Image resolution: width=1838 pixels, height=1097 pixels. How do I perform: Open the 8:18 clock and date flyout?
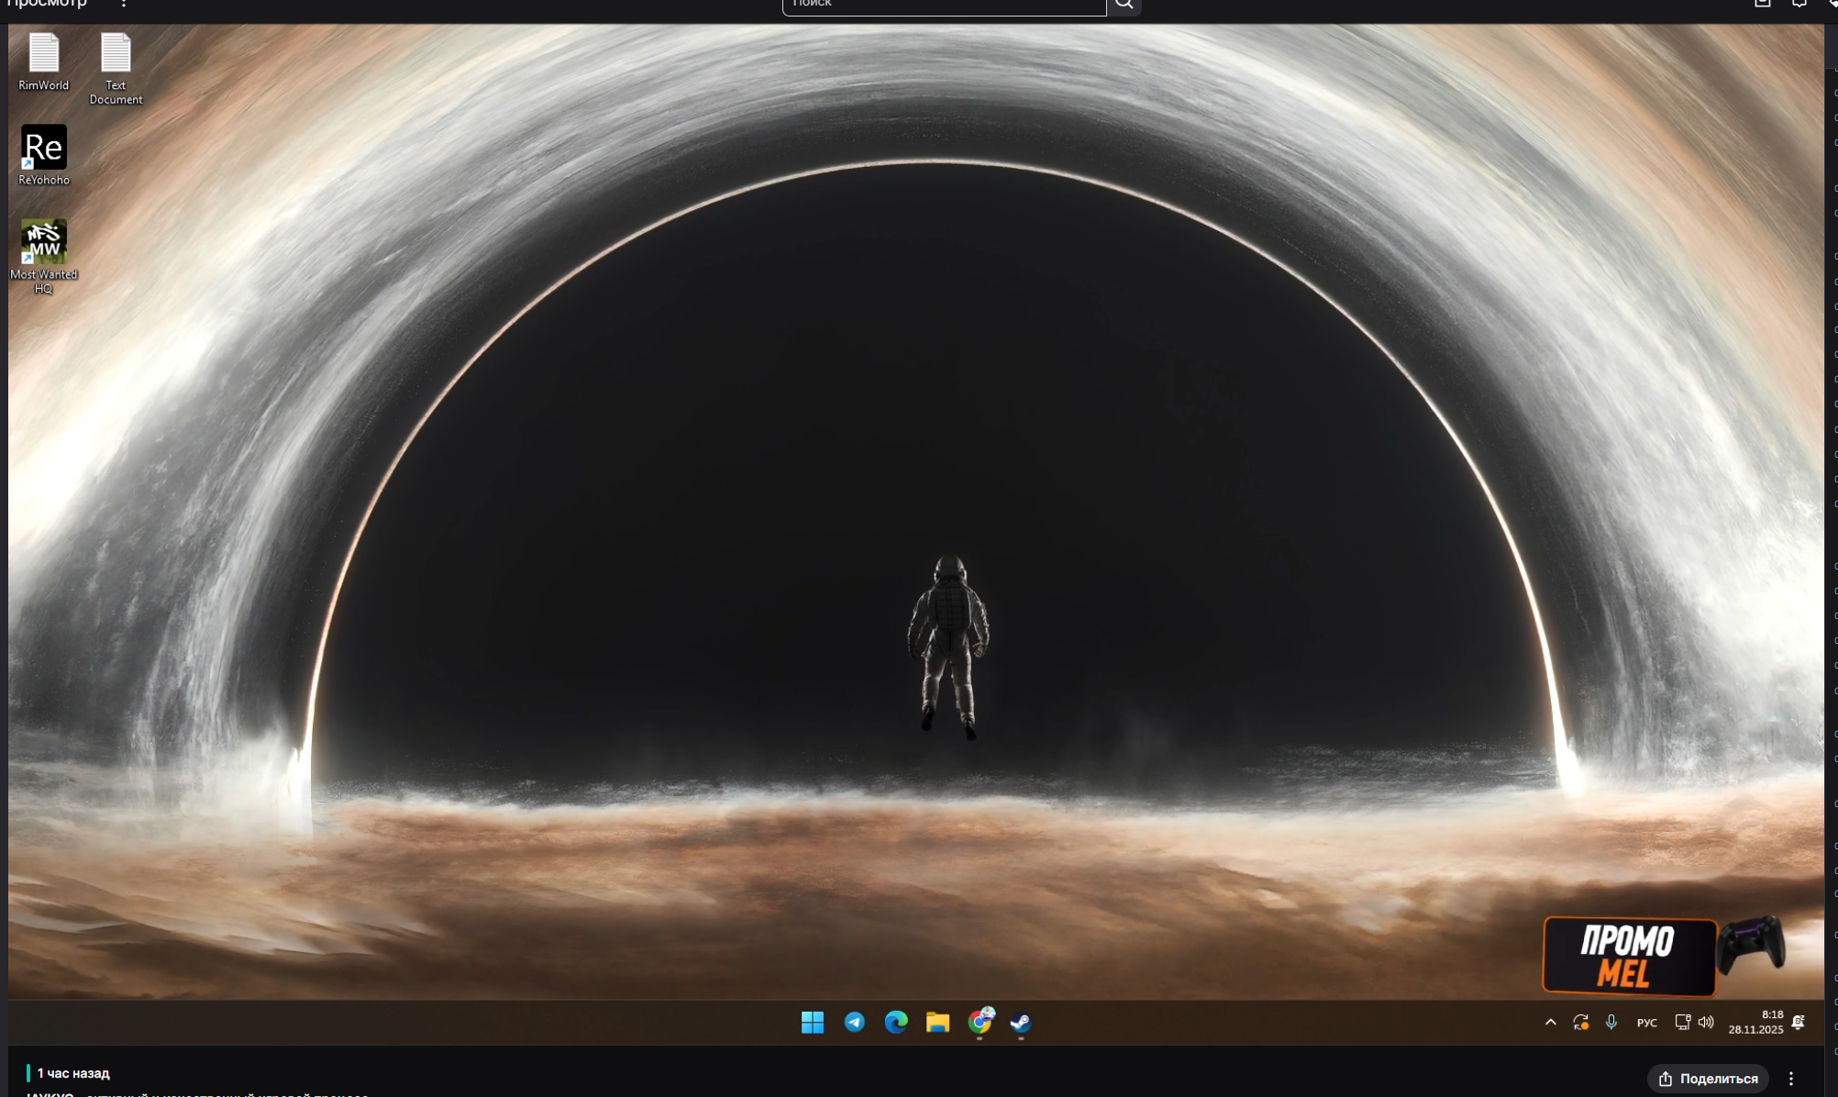click(x=1755, y=1022)
